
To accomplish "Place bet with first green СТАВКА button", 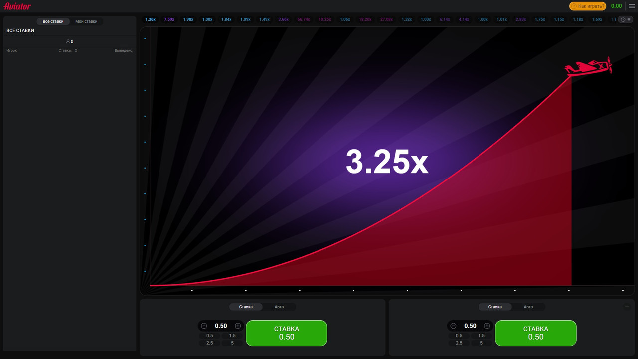I will coord(287,333).
